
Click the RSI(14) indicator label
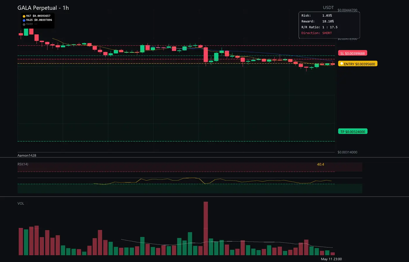23,164
